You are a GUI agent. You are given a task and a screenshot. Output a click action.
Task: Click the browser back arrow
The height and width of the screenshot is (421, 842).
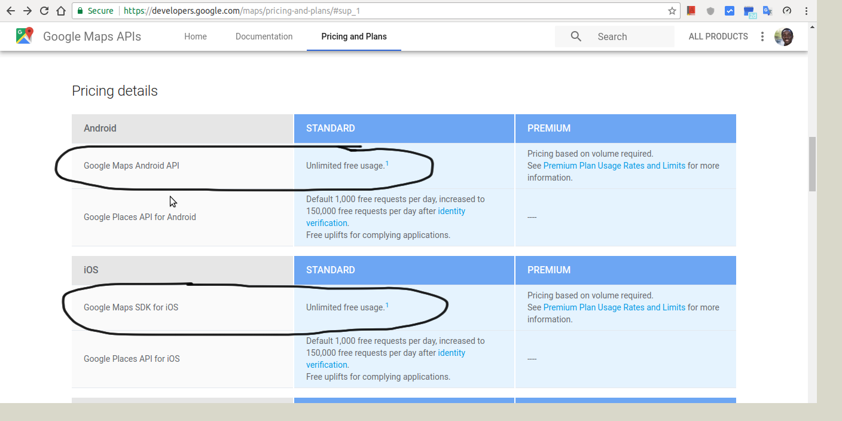(x=11, y=11)
